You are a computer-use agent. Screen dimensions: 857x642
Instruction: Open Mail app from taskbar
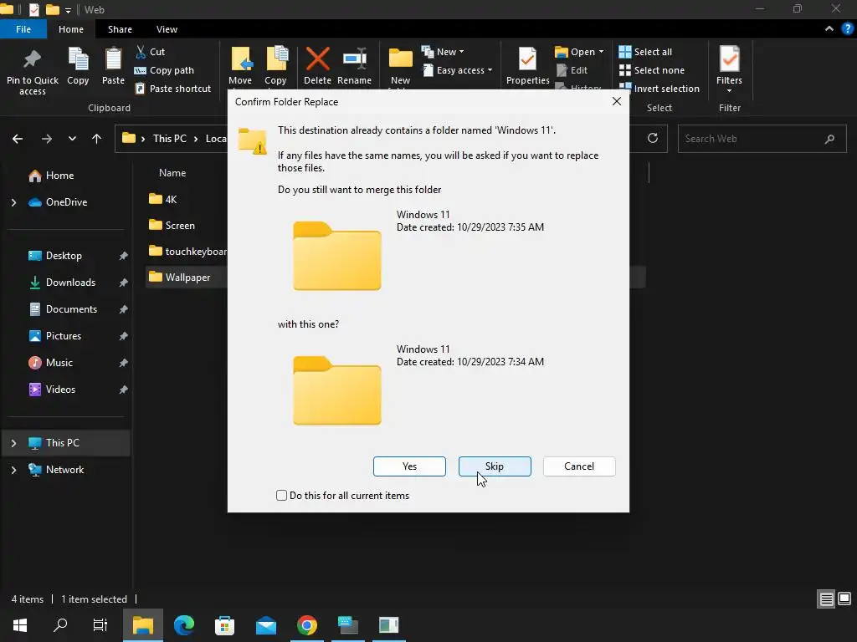point(266,625)
